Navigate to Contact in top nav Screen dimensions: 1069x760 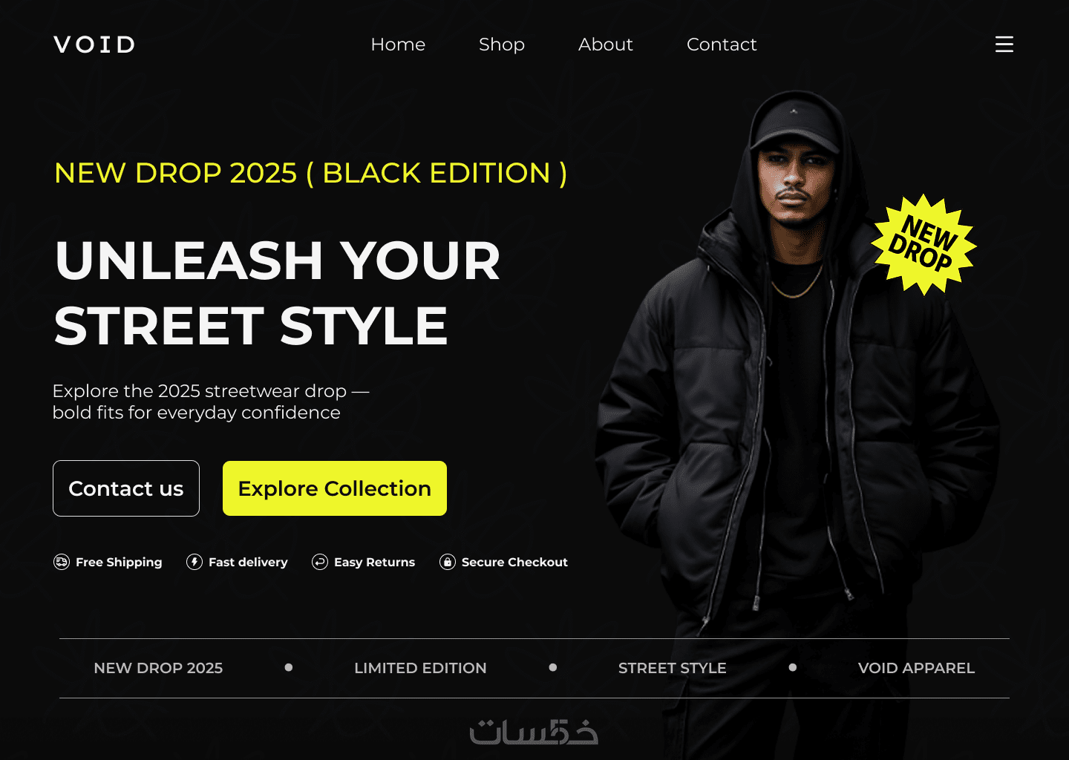(722, 45)
